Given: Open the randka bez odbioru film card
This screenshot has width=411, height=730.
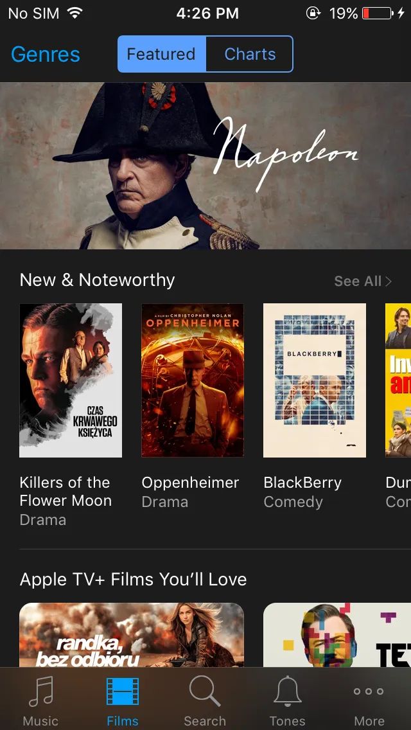Looking at the screenshot, I should [x=132, y=635].
